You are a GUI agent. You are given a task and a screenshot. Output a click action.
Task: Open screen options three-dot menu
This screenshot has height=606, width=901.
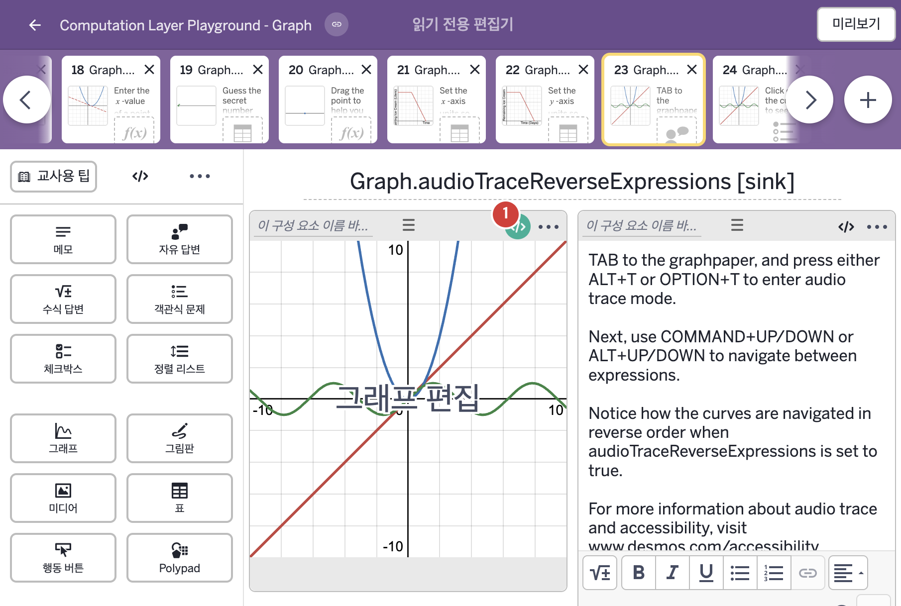(200, 176)
